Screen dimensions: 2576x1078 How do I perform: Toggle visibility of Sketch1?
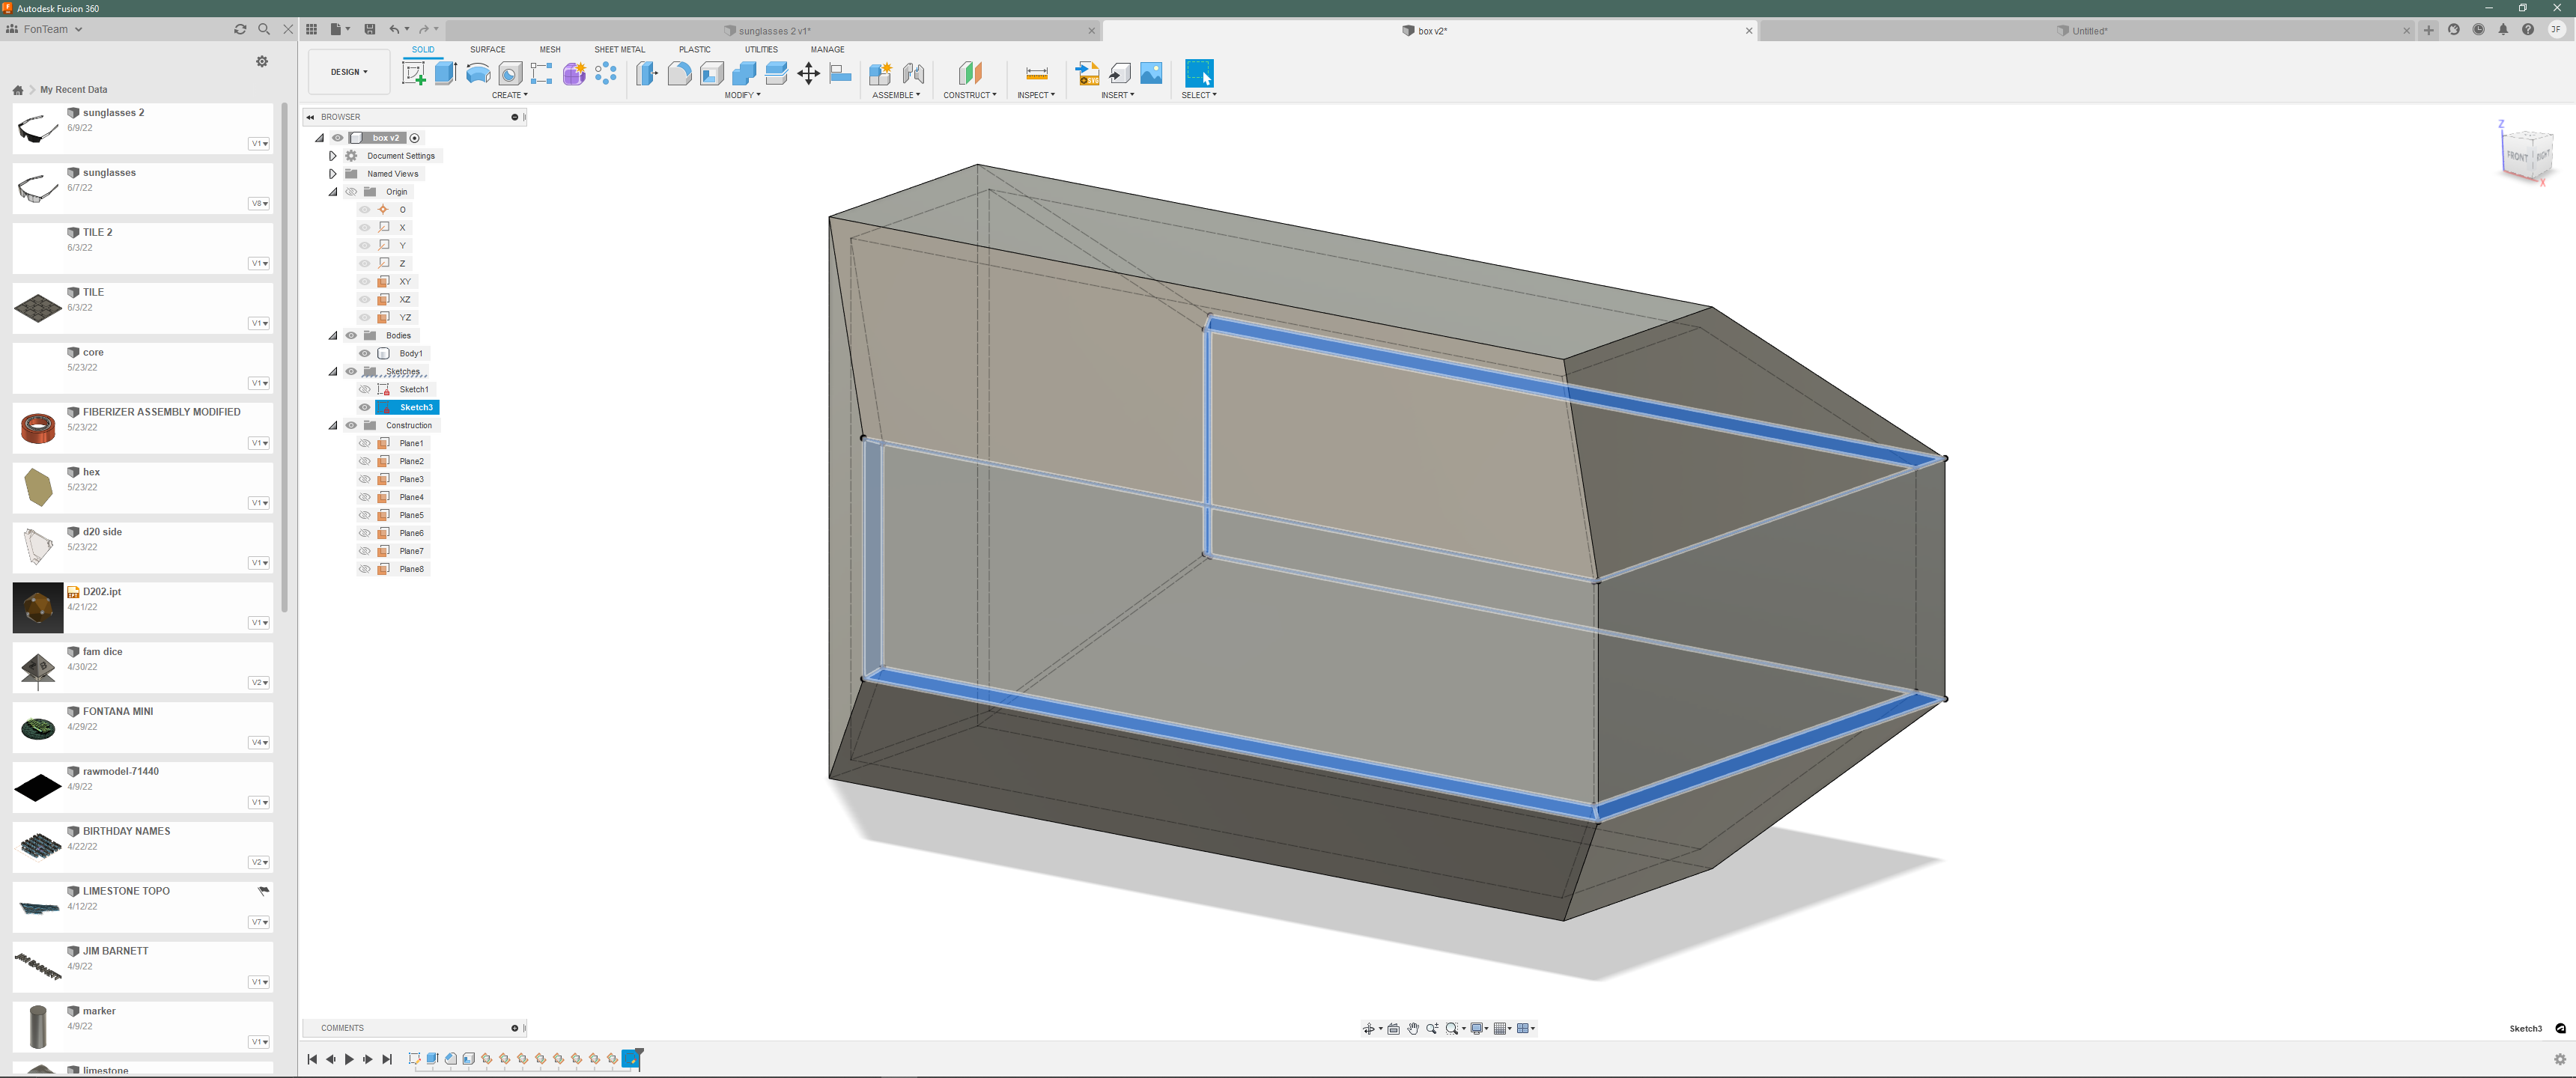(364, 389)
